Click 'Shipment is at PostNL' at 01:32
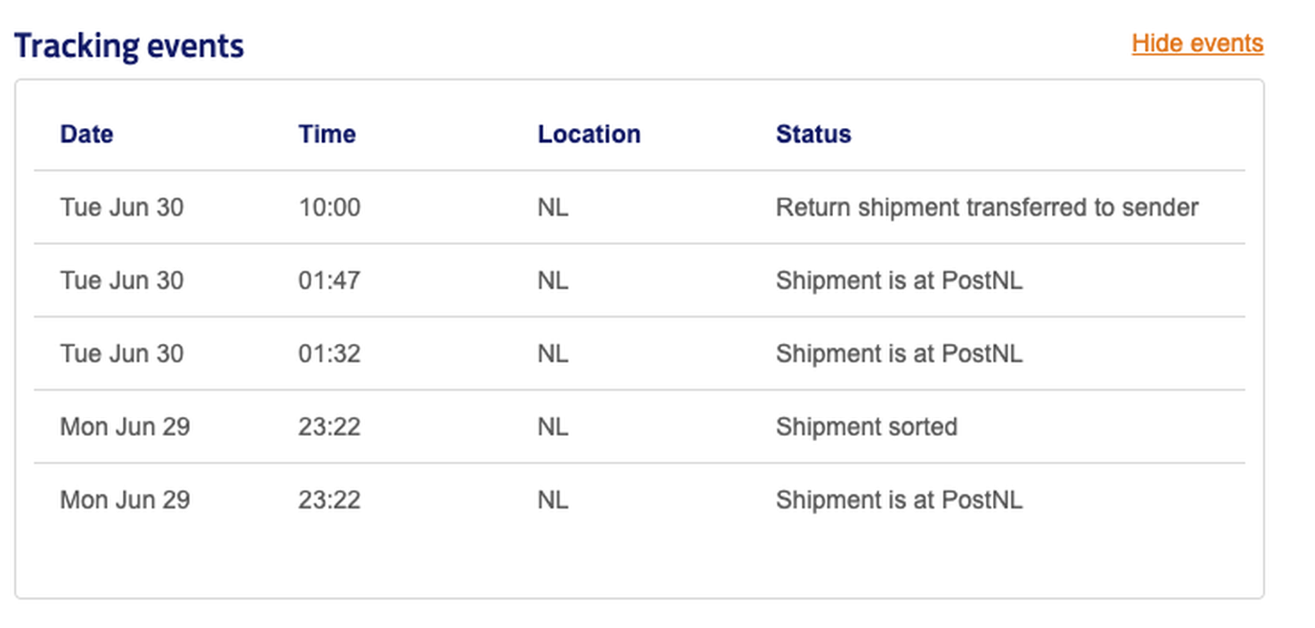 click(x=899, y=354)
